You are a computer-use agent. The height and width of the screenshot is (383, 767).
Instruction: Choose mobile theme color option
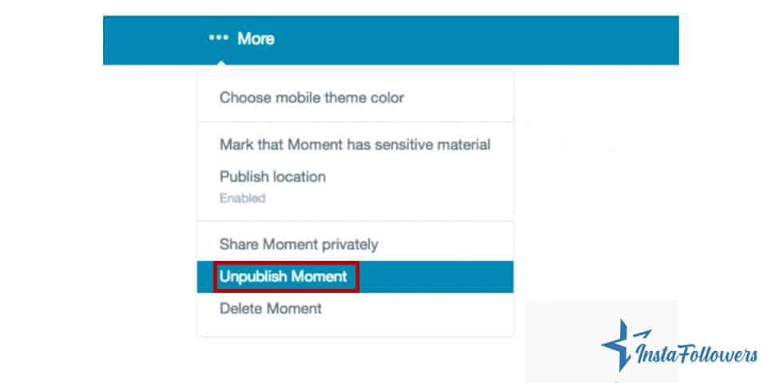312,98
